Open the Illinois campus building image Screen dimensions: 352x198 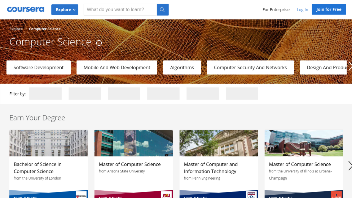click(304, 143)
